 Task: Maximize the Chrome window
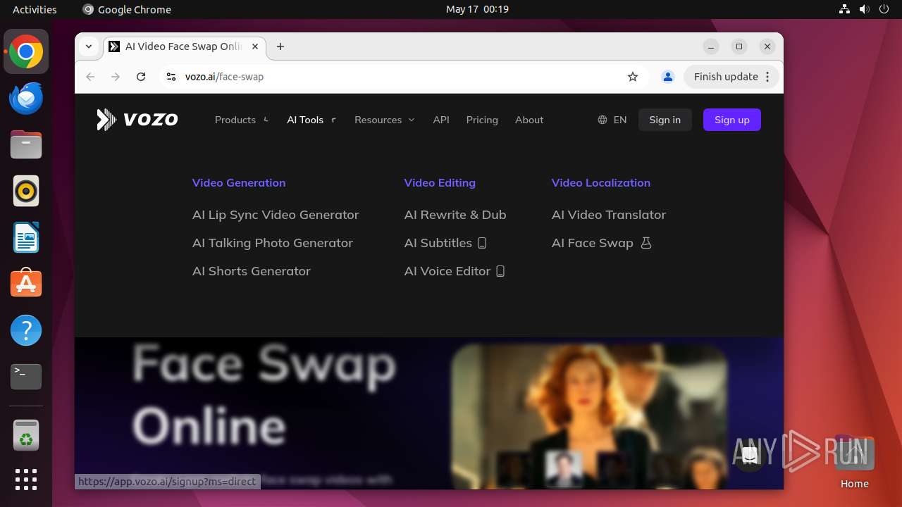(x=739, y=46)
